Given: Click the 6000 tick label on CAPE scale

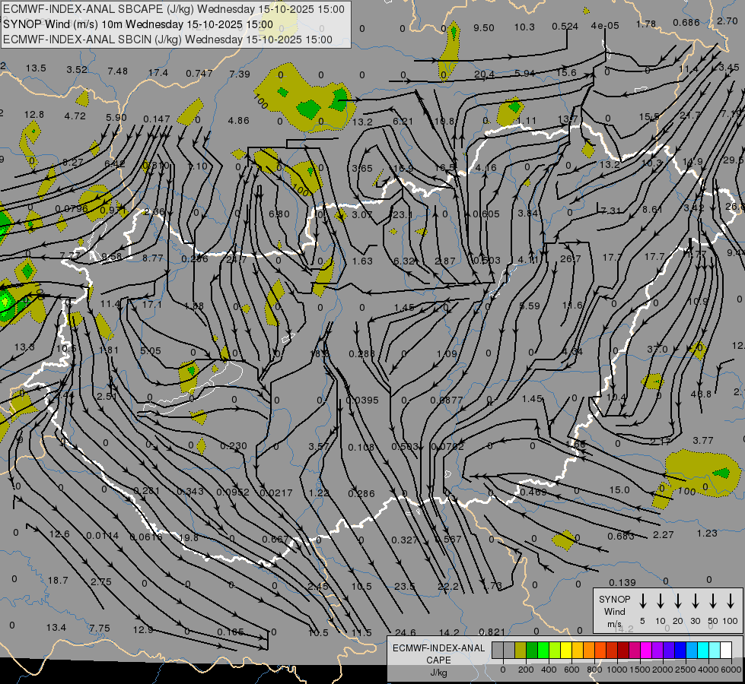Looking at the screenshot, I should (732, 670).
